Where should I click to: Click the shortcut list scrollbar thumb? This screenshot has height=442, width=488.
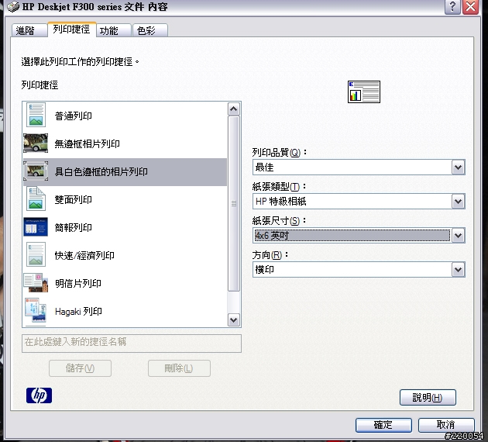(234, 204)
